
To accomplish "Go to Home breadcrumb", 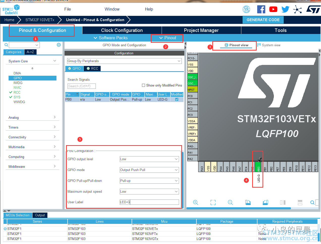I will [x=9, y=20].
